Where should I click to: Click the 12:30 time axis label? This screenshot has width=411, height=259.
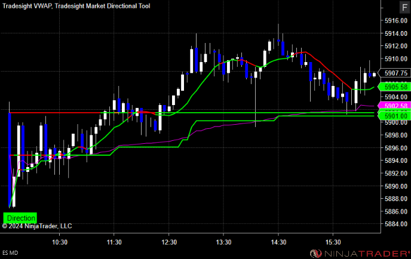point(169,242)
